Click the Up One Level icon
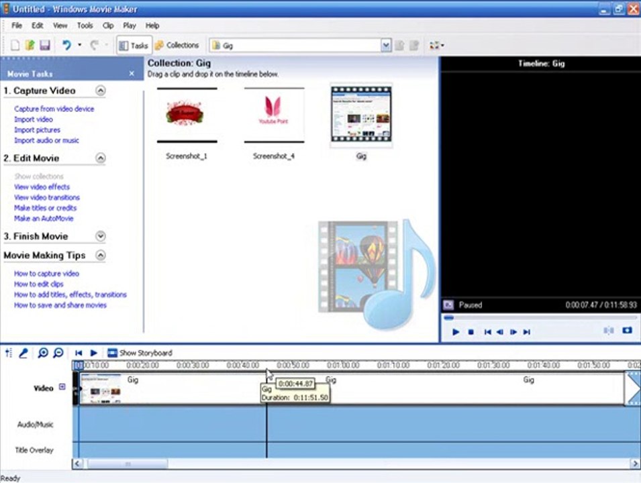This screenshot has height=483, width=641. (399, 46)
